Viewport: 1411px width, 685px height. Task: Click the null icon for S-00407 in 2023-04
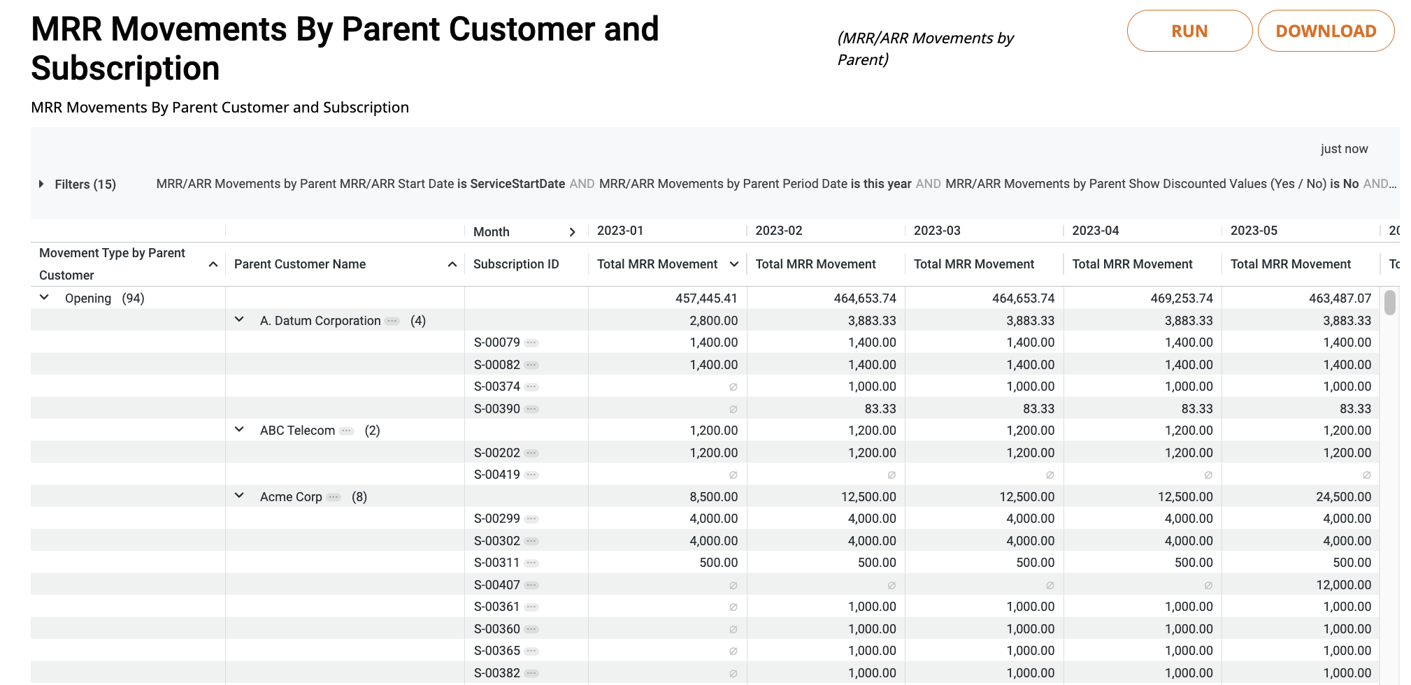coord(1208,585)
